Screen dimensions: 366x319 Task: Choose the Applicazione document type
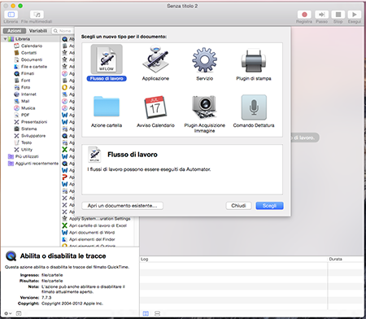[x=155, y=63]
